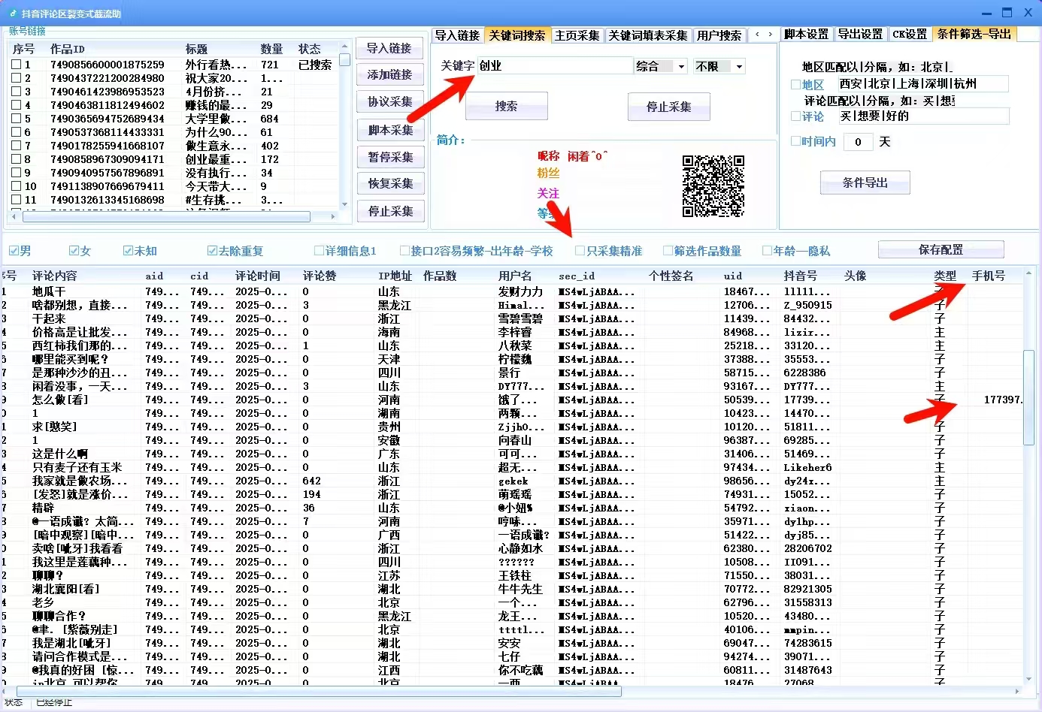Click the 抖音号 column header
Image resolution: width=1042 pixels, height=712 pixels.
point(800,276)
